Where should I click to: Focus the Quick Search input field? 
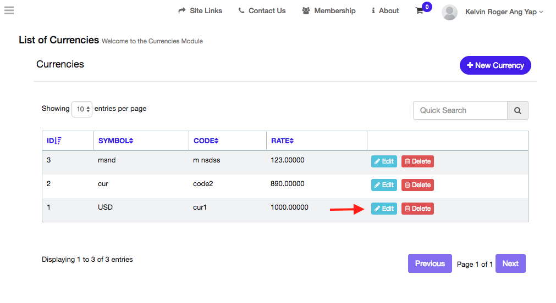click(x=460, y=110)
